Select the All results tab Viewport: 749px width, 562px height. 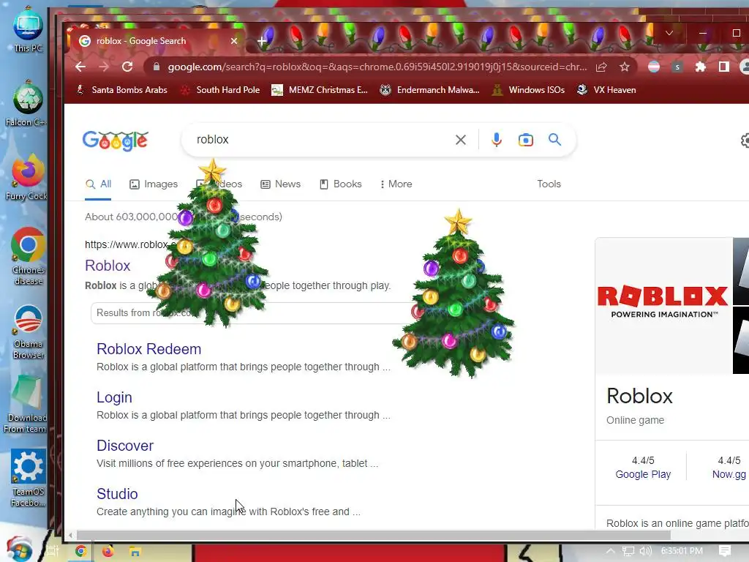pyautogui.click(x=99, y=184)
